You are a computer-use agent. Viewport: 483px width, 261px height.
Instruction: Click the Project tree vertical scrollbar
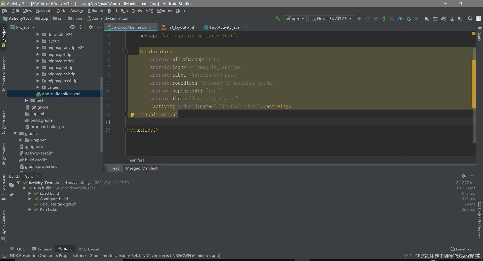[102, 114]
